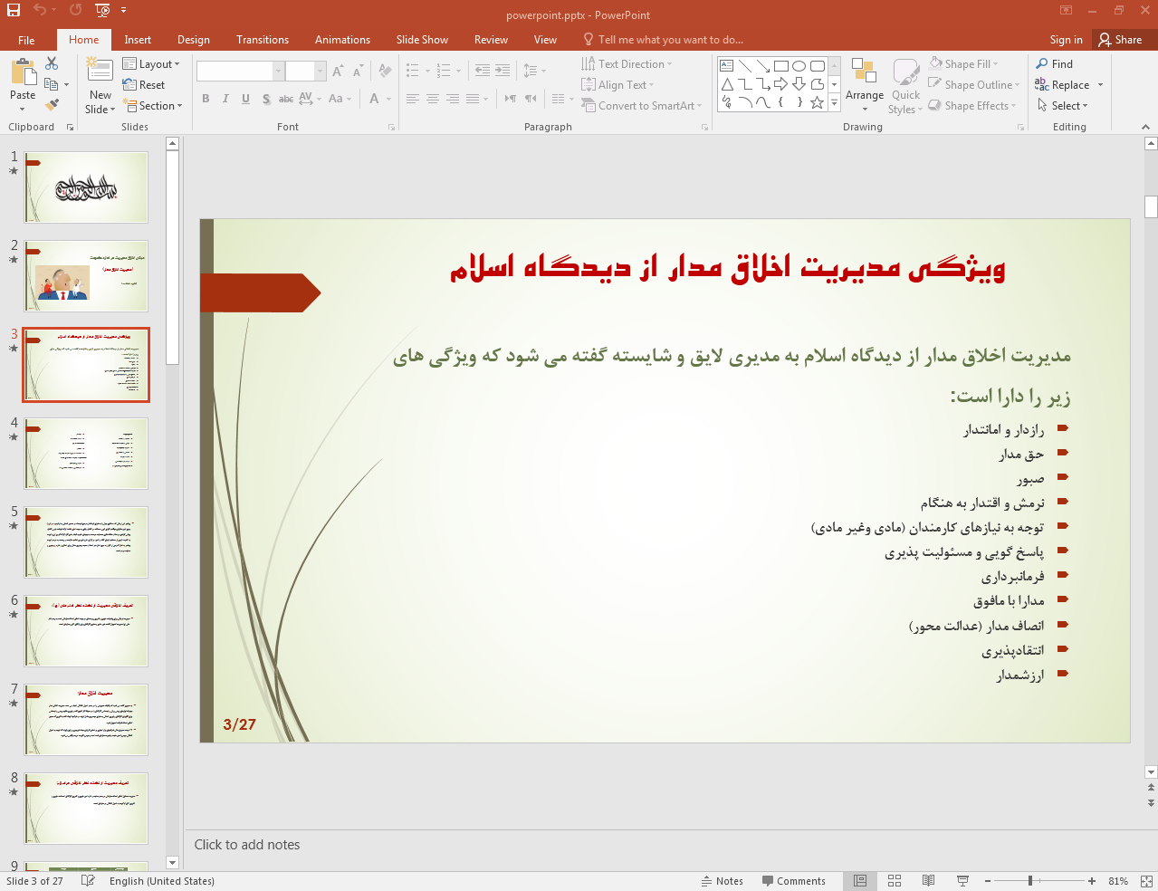Click the Share button

1119,40
